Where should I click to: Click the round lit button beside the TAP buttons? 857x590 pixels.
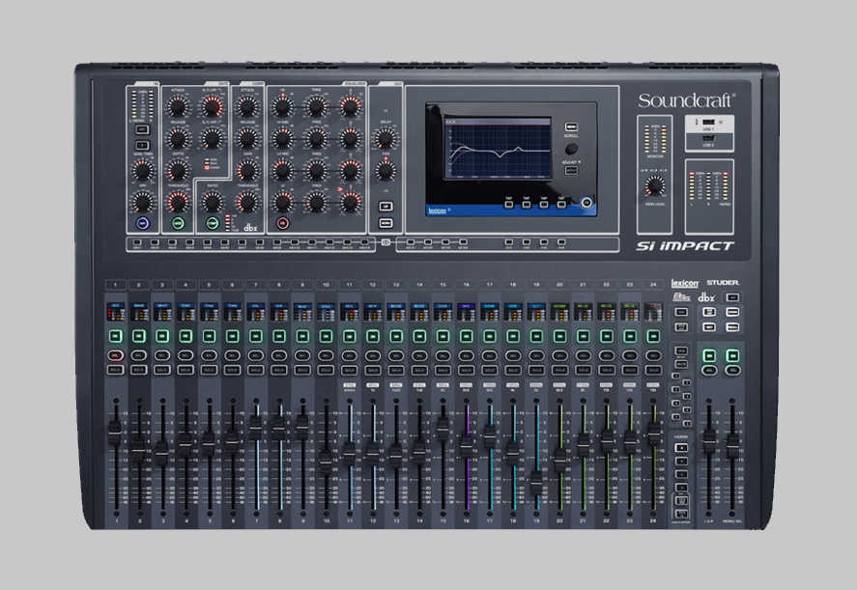point(586,203)
